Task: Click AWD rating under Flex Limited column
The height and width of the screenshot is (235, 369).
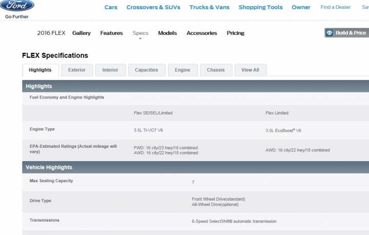Action: (298, 150)
